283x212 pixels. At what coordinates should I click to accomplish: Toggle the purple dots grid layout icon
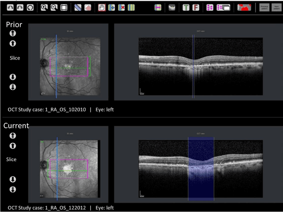(210, 8)
